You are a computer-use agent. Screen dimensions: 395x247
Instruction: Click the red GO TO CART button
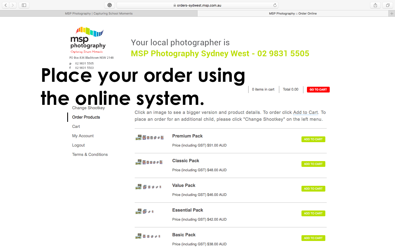click(x=318, y=89)
